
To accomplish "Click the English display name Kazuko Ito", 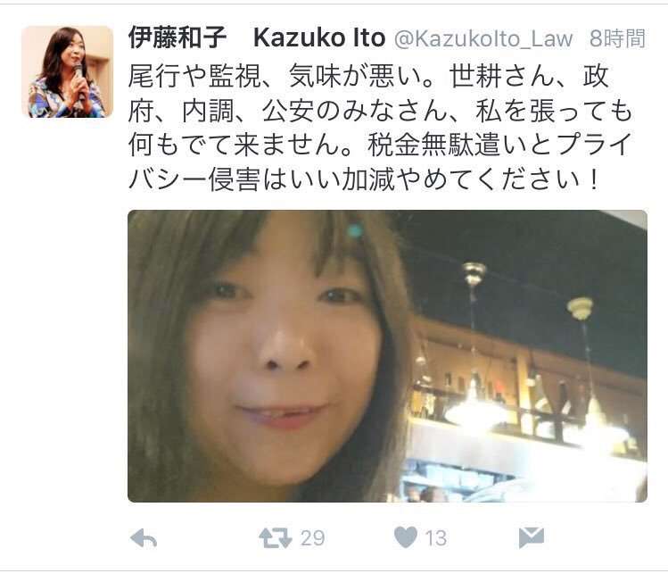I will [319, 38].
